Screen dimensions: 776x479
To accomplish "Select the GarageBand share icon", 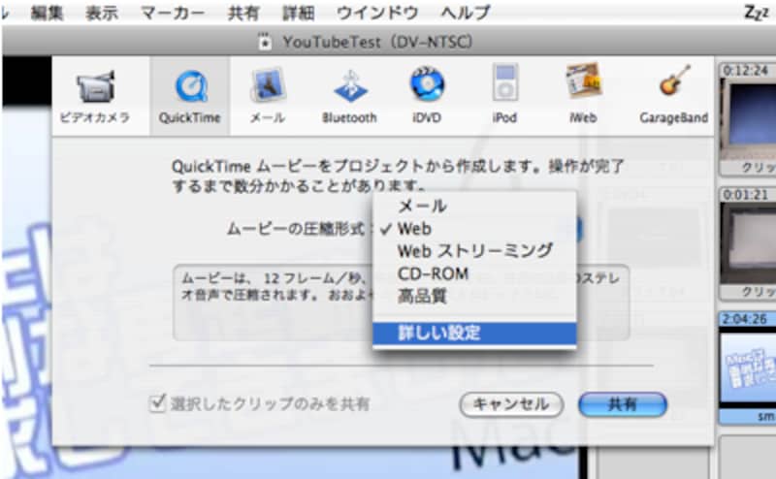I will (x=673, y=96).
